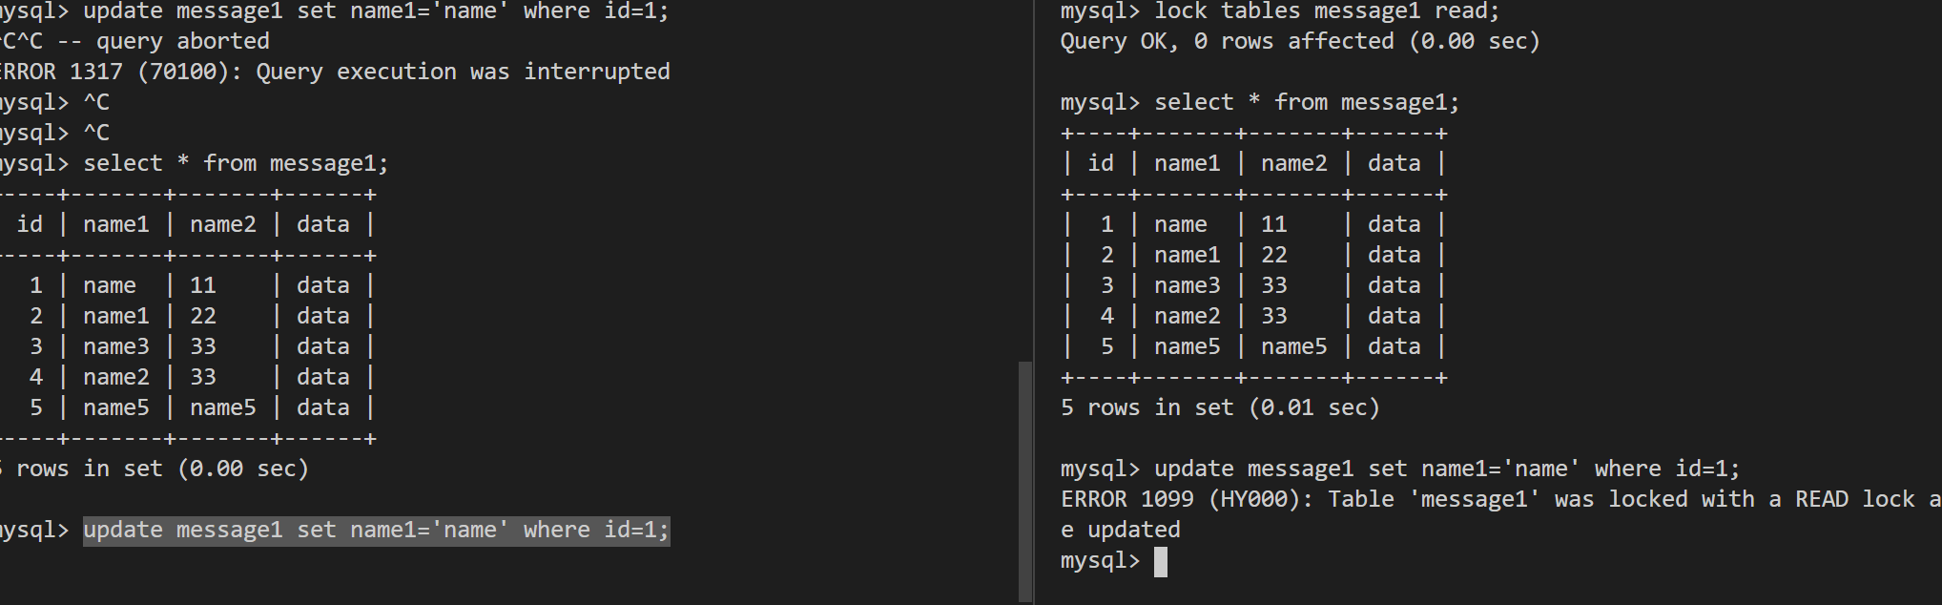Click the ERROR 1317 interrupted message line

pos(335,73)
